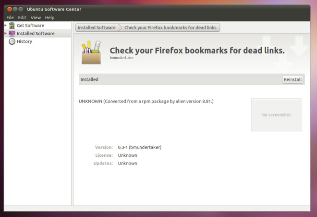317x217 pixels.
Task: Click the pane divider grip handle
Action: click(x=73, y=114)
